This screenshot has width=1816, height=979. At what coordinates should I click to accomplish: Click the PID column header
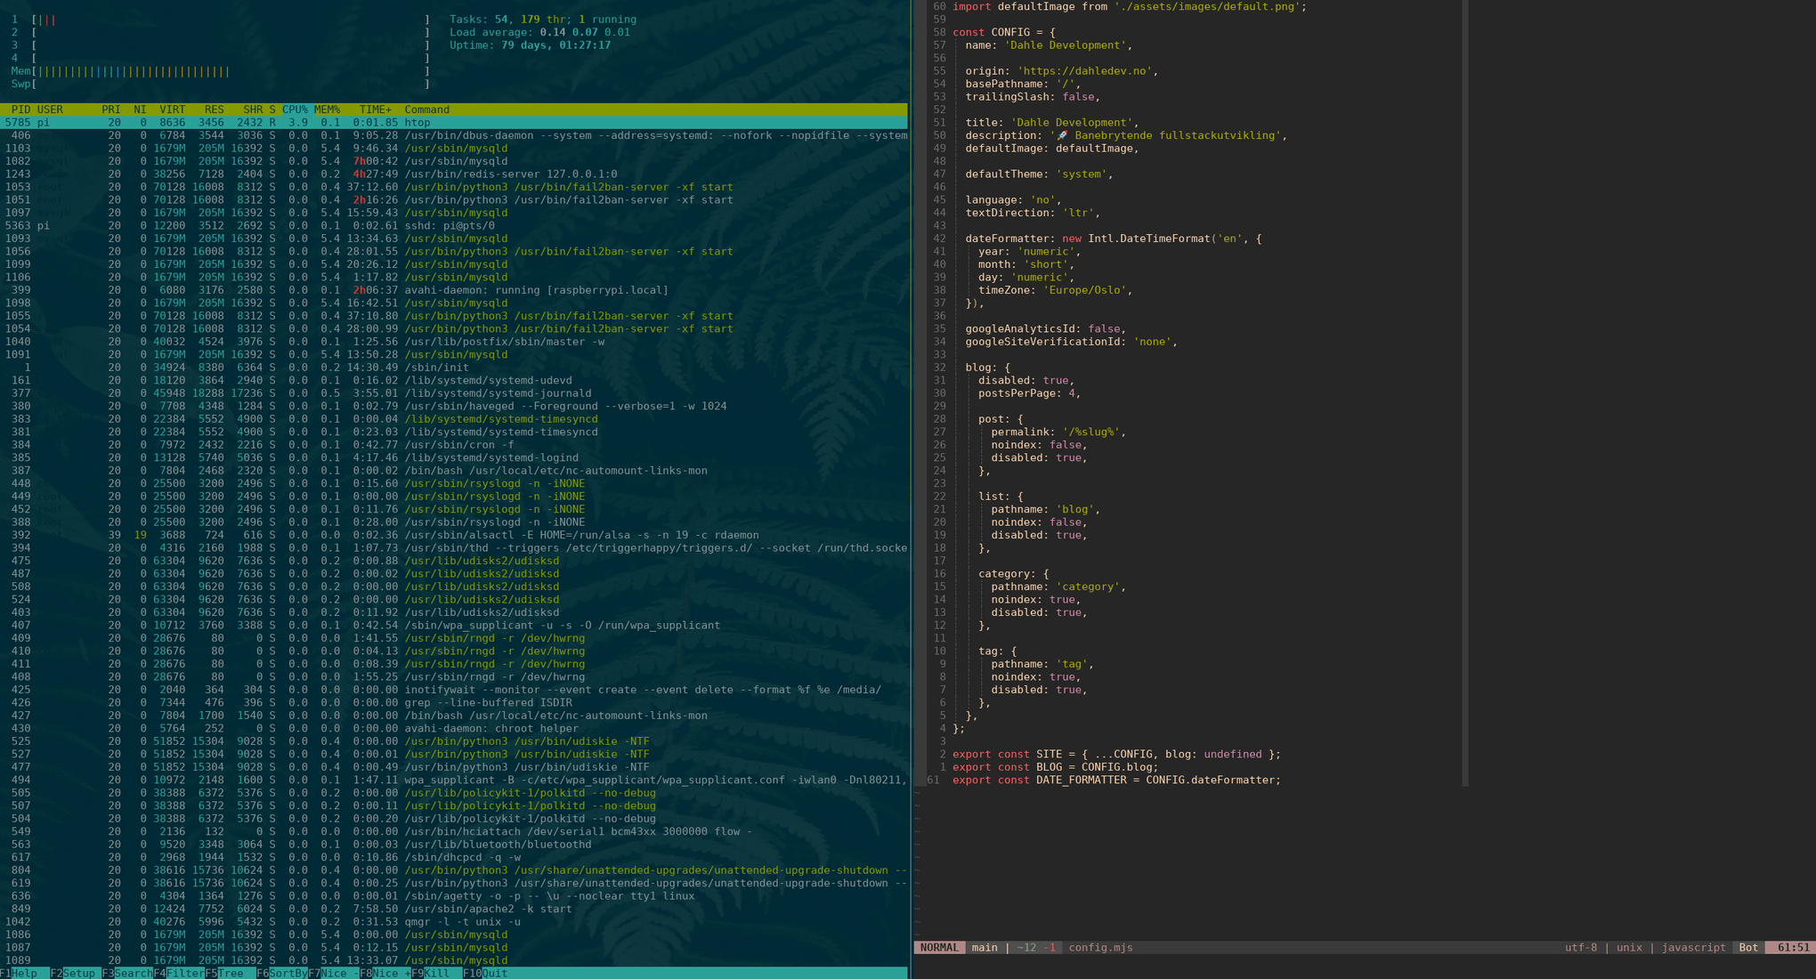pyautogui.click(x=20, y=109)
